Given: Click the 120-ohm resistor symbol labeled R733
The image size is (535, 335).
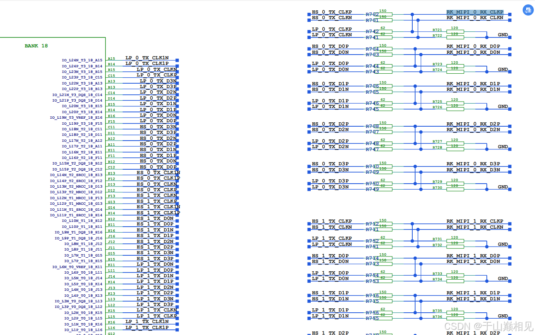Looking at the screenshot, I should [455, 275].
